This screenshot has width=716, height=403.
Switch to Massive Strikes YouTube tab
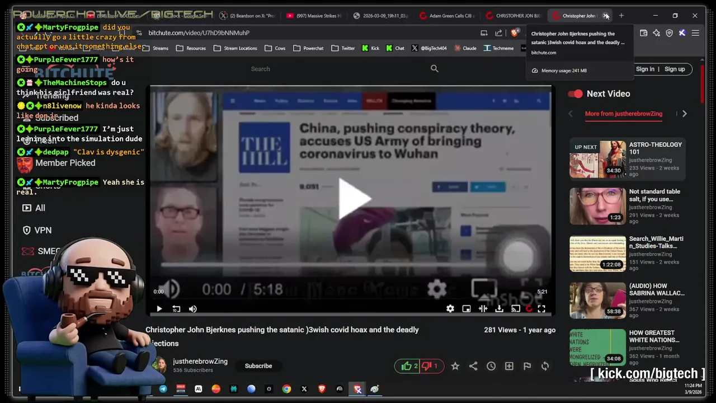[x=313, y=16]
